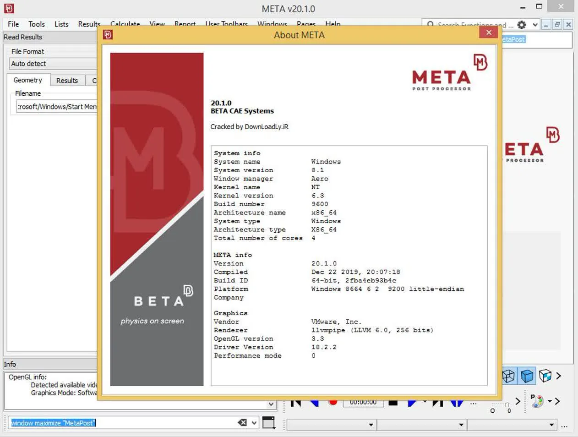The height and width of the screenshot is (437, 578).
Task: Close the About META dialog
Action: click(x=489, y=33)
